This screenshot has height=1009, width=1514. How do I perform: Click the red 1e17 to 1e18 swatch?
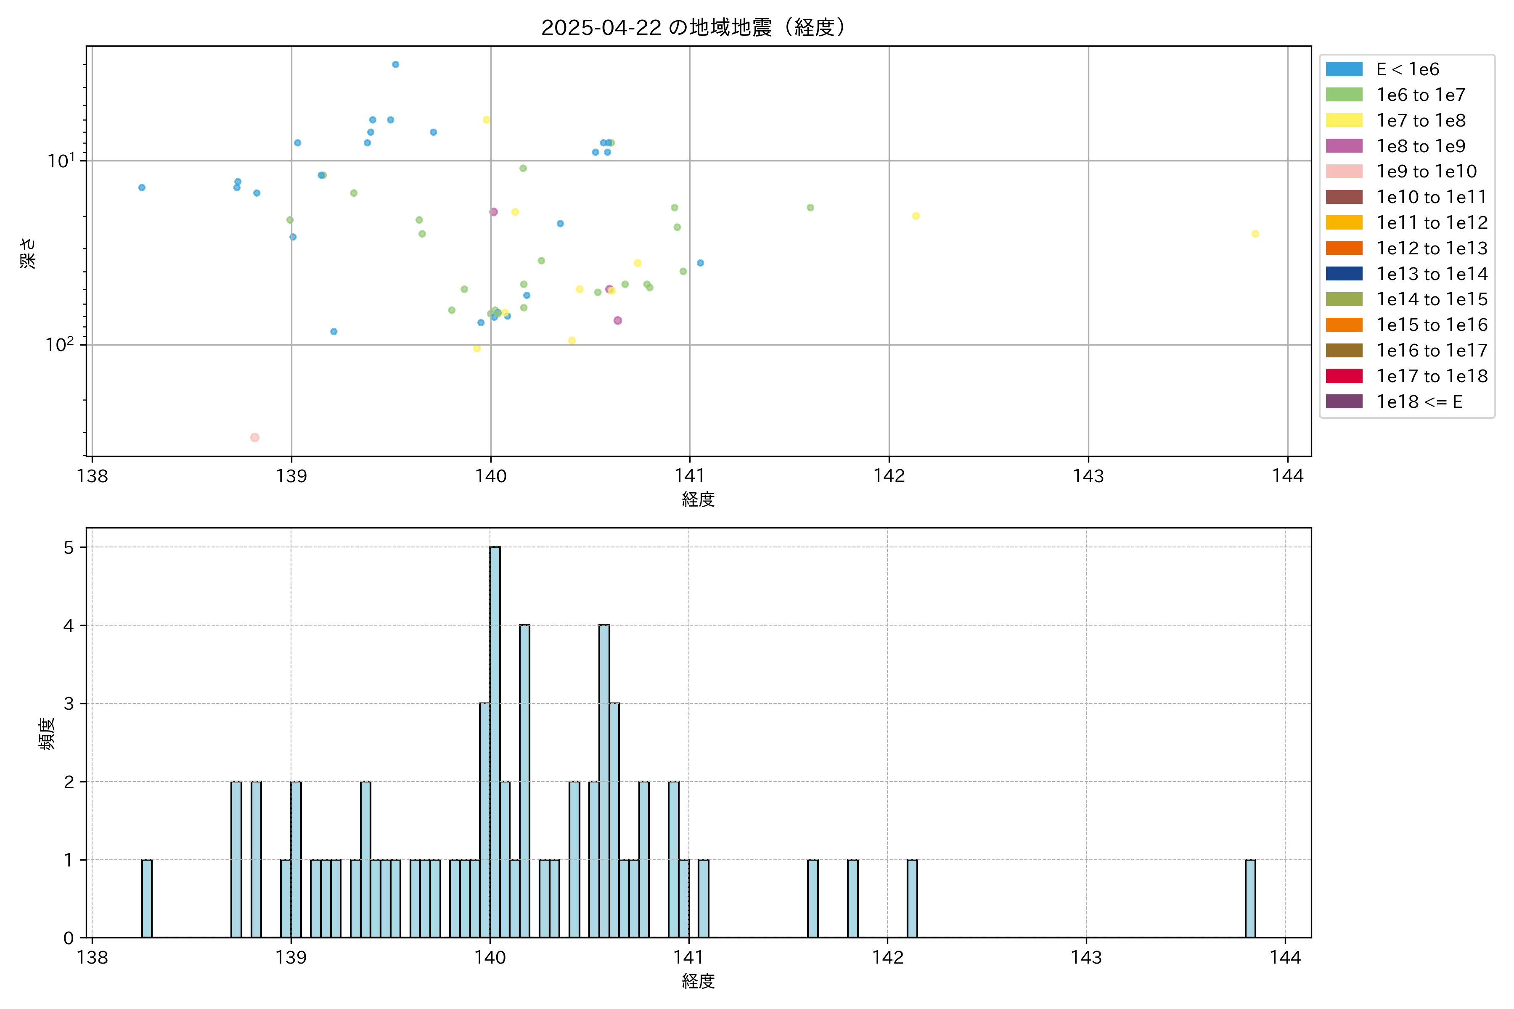click(1343, 376)
